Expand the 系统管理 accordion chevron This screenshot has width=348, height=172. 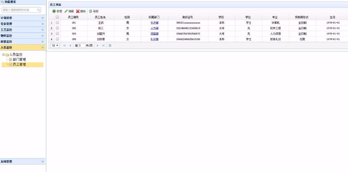pos(43,162)
